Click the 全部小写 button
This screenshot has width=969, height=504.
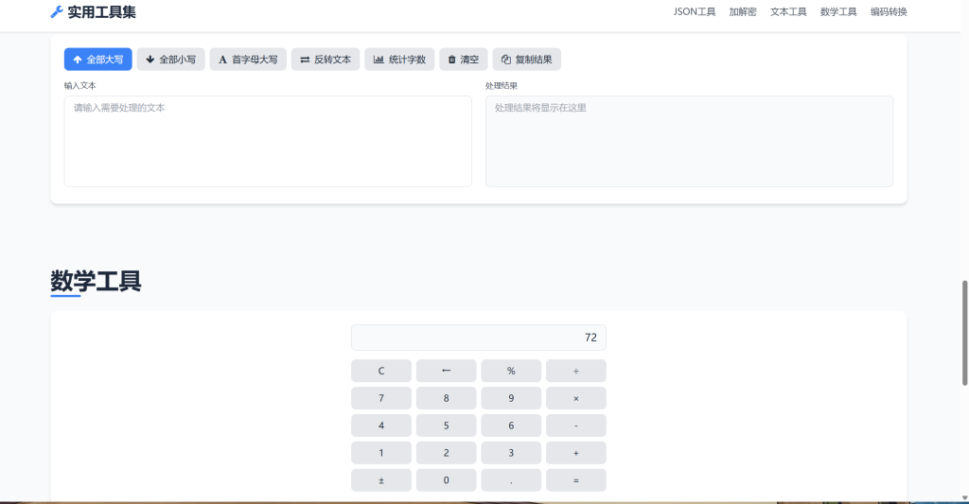170,60
